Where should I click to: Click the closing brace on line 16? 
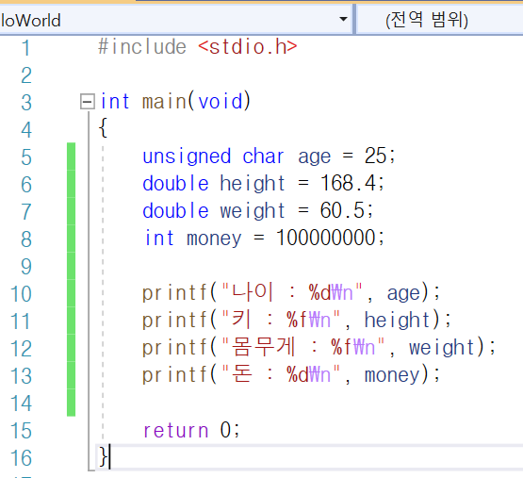click(103, 457)
